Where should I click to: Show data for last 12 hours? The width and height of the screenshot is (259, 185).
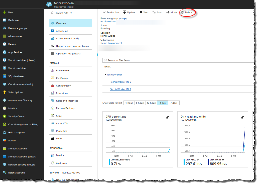(152, 103)
